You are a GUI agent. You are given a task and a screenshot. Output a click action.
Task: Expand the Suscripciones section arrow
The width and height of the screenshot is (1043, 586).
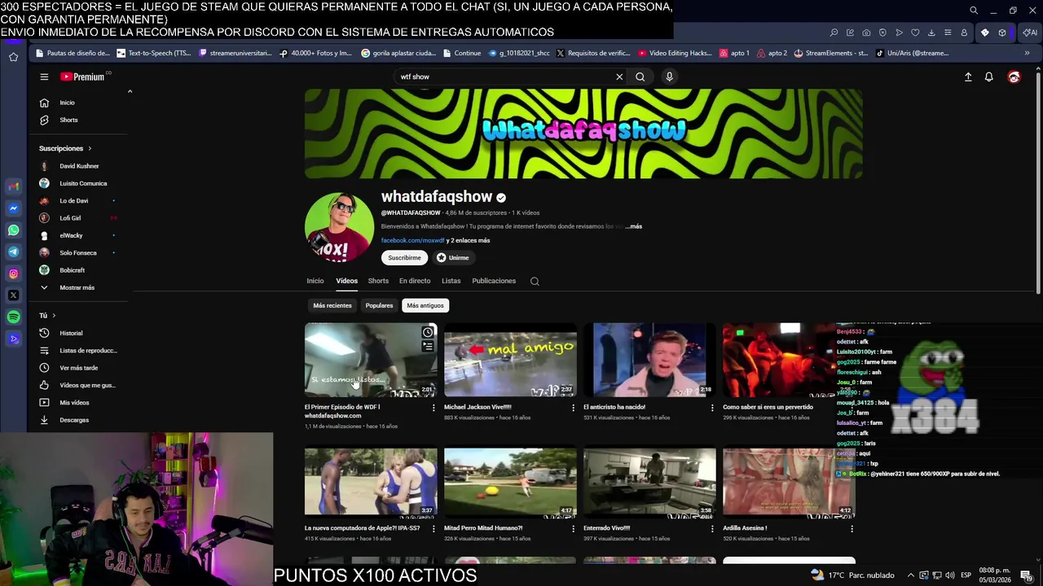point(90,148)
